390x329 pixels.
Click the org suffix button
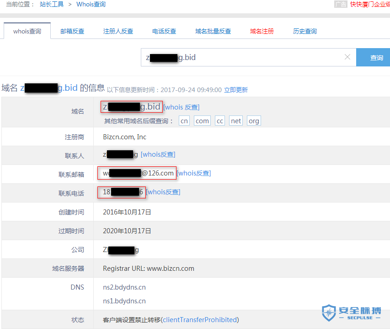pyautogui.click(x=254, y=121)
